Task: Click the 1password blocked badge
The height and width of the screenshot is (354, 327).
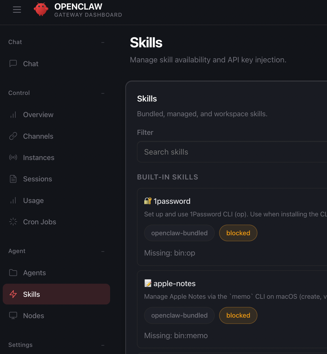Action: pos(238,233)
